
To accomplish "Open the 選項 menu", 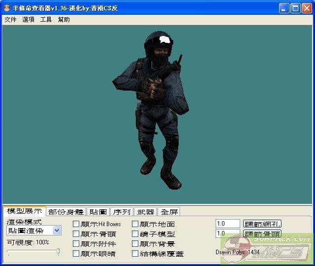I will pos(28,20).
